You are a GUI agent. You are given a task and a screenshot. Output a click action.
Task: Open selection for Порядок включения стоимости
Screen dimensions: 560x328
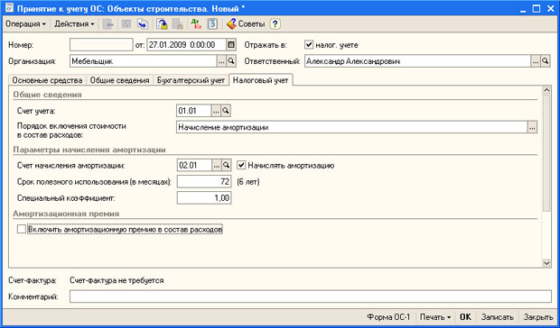[x=532, y=127]
